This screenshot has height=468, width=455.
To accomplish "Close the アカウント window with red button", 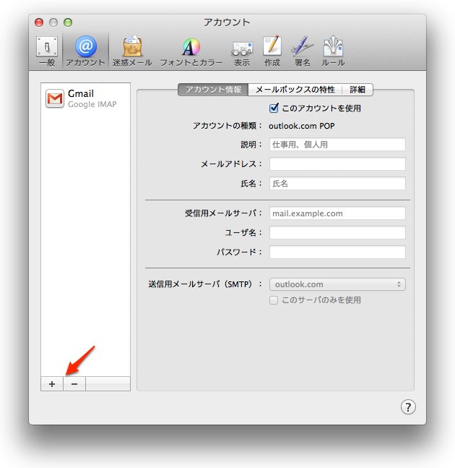I will pos(39,22).
